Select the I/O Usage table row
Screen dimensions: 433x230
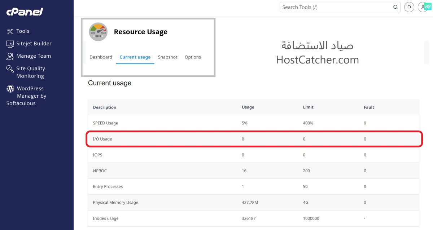254,139
